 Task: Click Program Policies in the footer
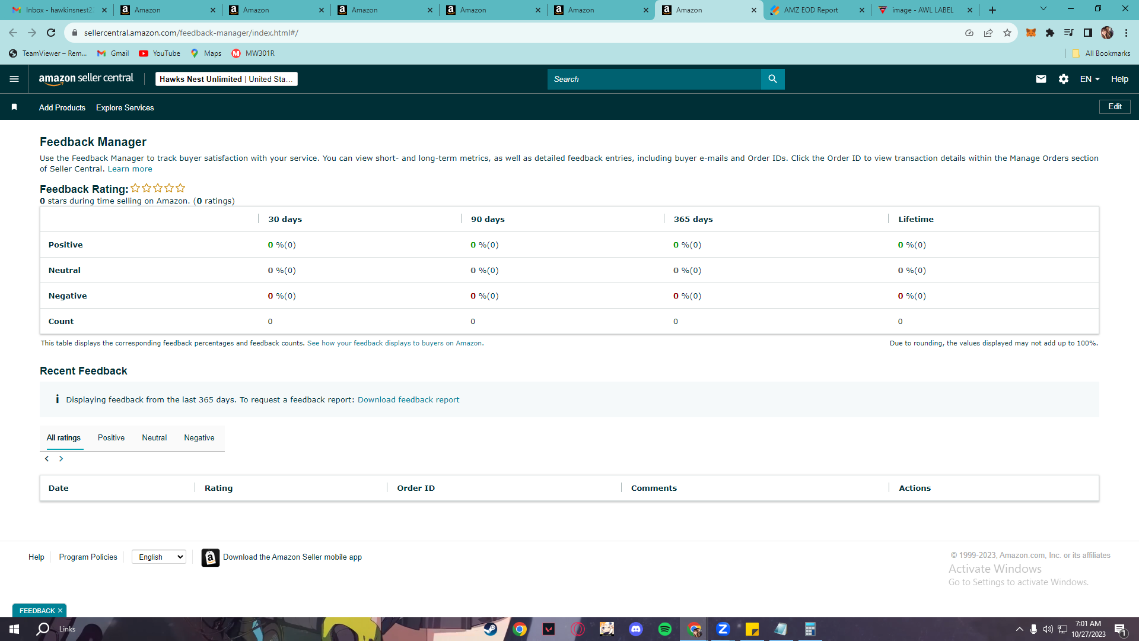click(x=88, y=557)
